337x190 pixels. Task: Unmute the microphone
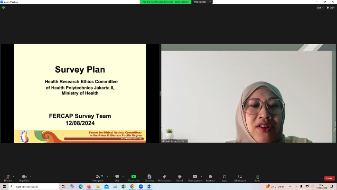8,177
